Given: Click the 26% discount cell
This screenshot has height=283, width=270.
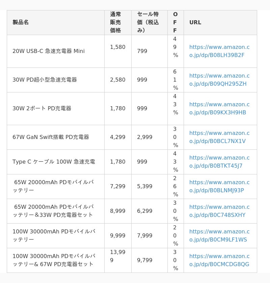Looking at the screenshot, I should coord(175,186).
